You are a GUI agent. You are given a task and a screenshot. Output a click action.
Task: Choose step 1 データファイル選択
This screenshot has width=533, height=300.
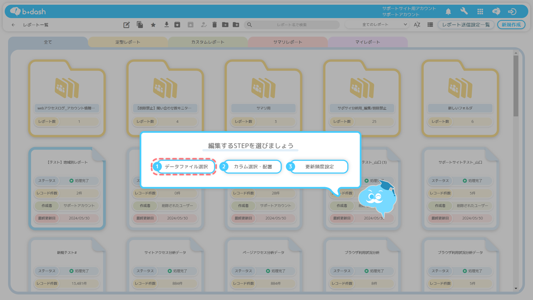click(184, 167)
